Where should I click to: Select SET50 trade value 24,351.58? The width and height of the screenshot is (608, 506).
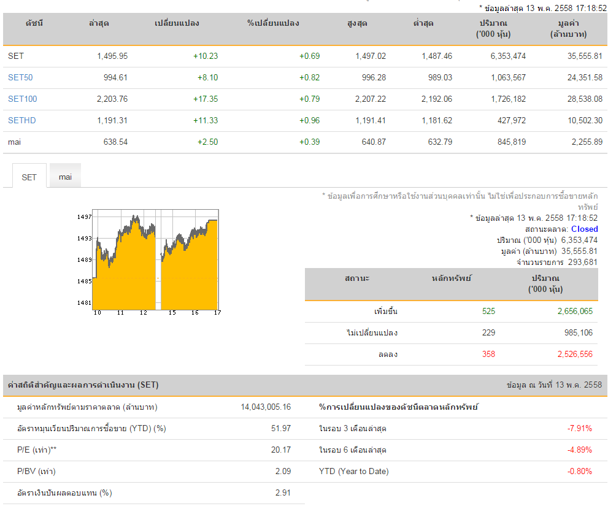coord(585,77)
